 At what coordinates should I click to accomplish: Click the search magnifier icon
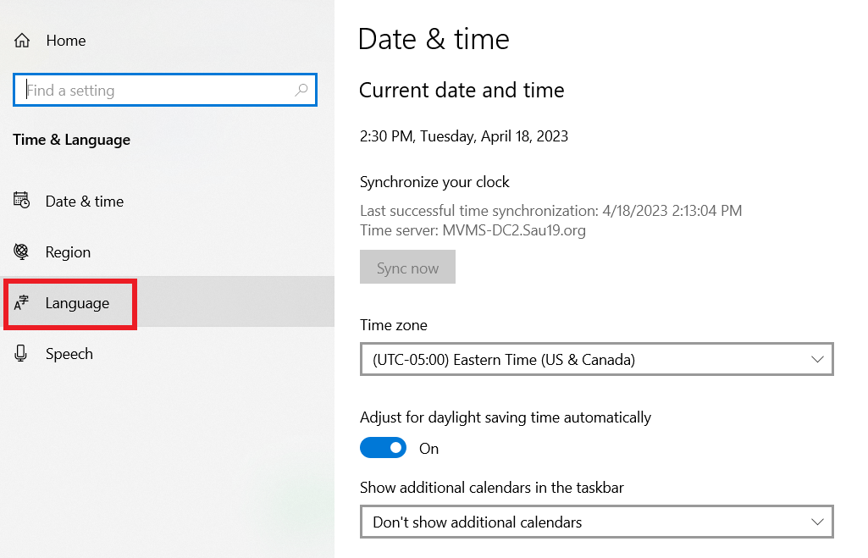pos(301,91)
